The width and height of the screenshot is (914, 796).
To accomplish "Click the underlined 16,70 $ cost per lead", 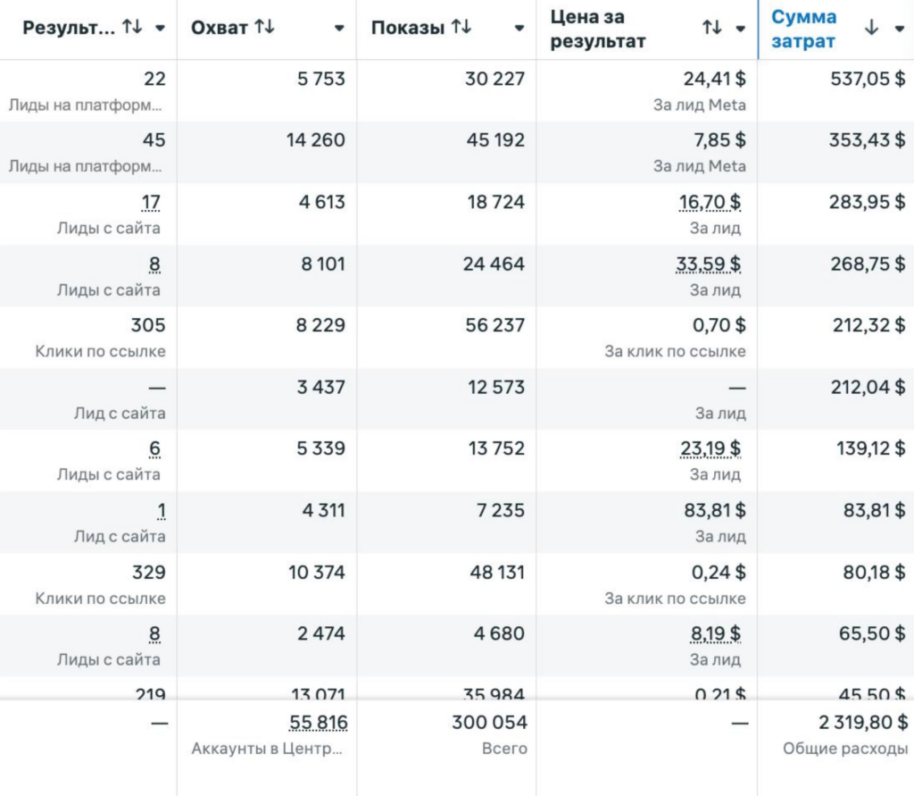I will (710, 203).
